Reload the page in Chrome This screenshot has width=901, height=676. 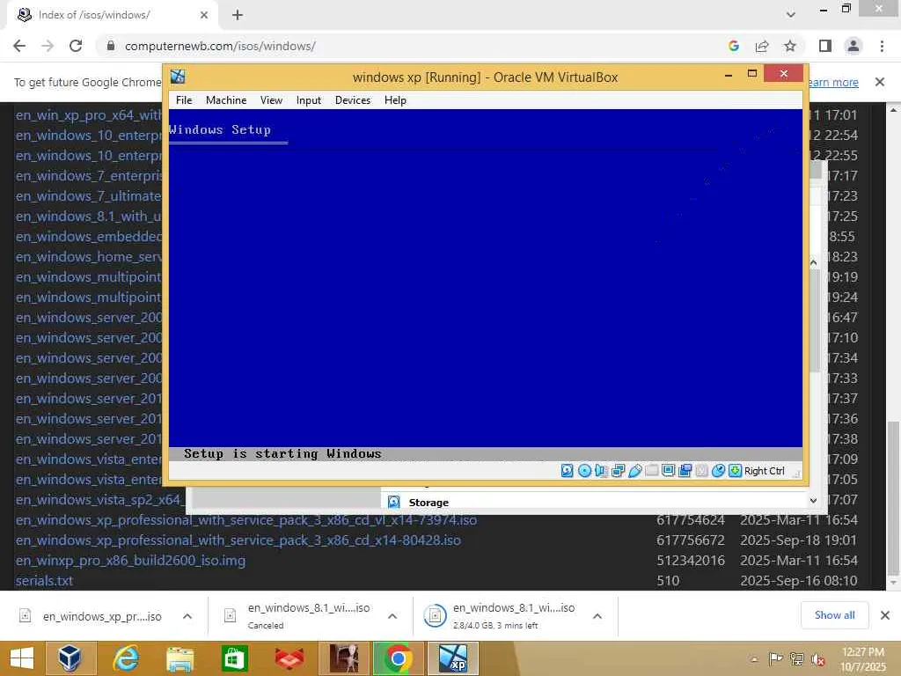[x=76, y=46]
